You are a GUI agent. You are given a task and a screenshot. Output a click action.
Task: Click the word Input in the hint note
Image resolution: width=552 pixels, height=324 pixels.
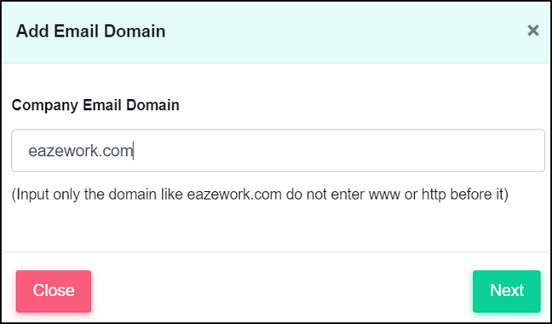(x=32, y=194)
